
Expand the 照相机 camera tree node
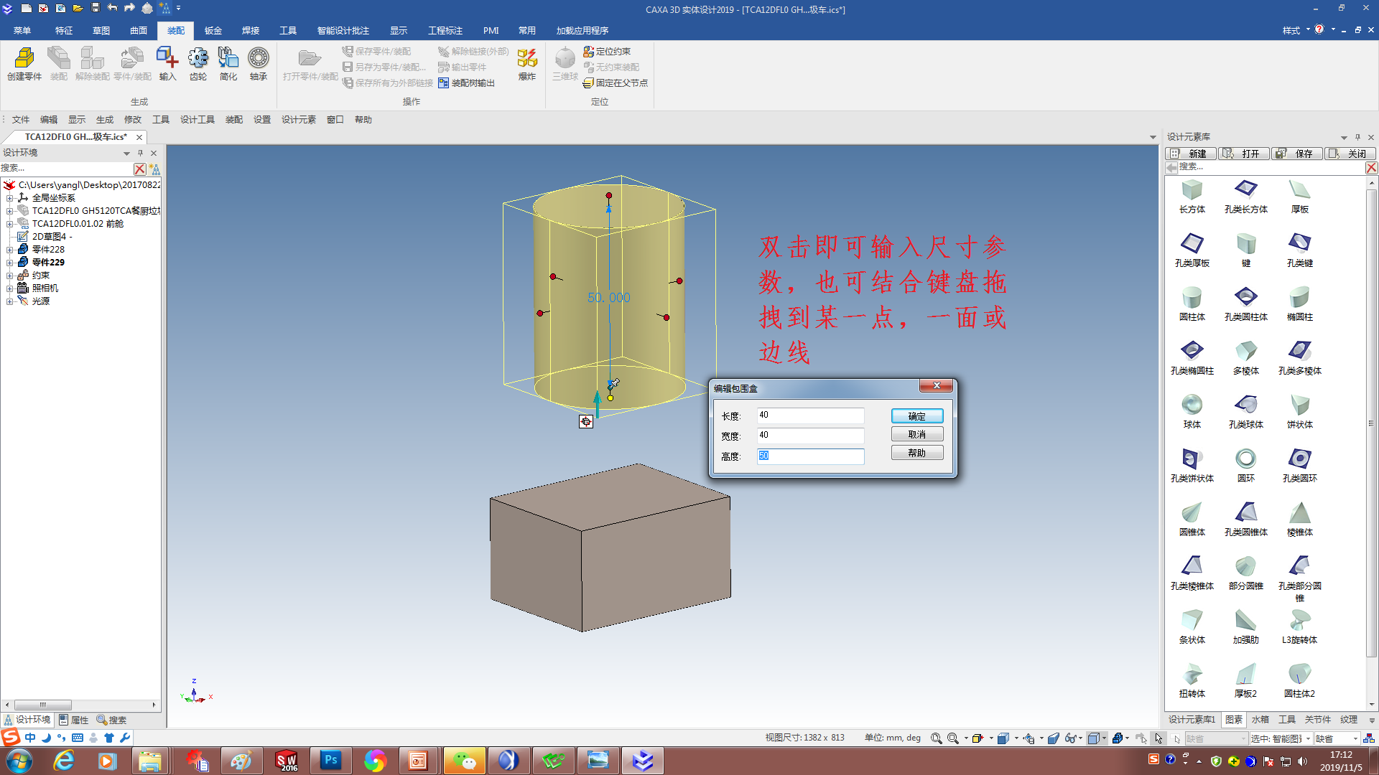click(9, 288)
